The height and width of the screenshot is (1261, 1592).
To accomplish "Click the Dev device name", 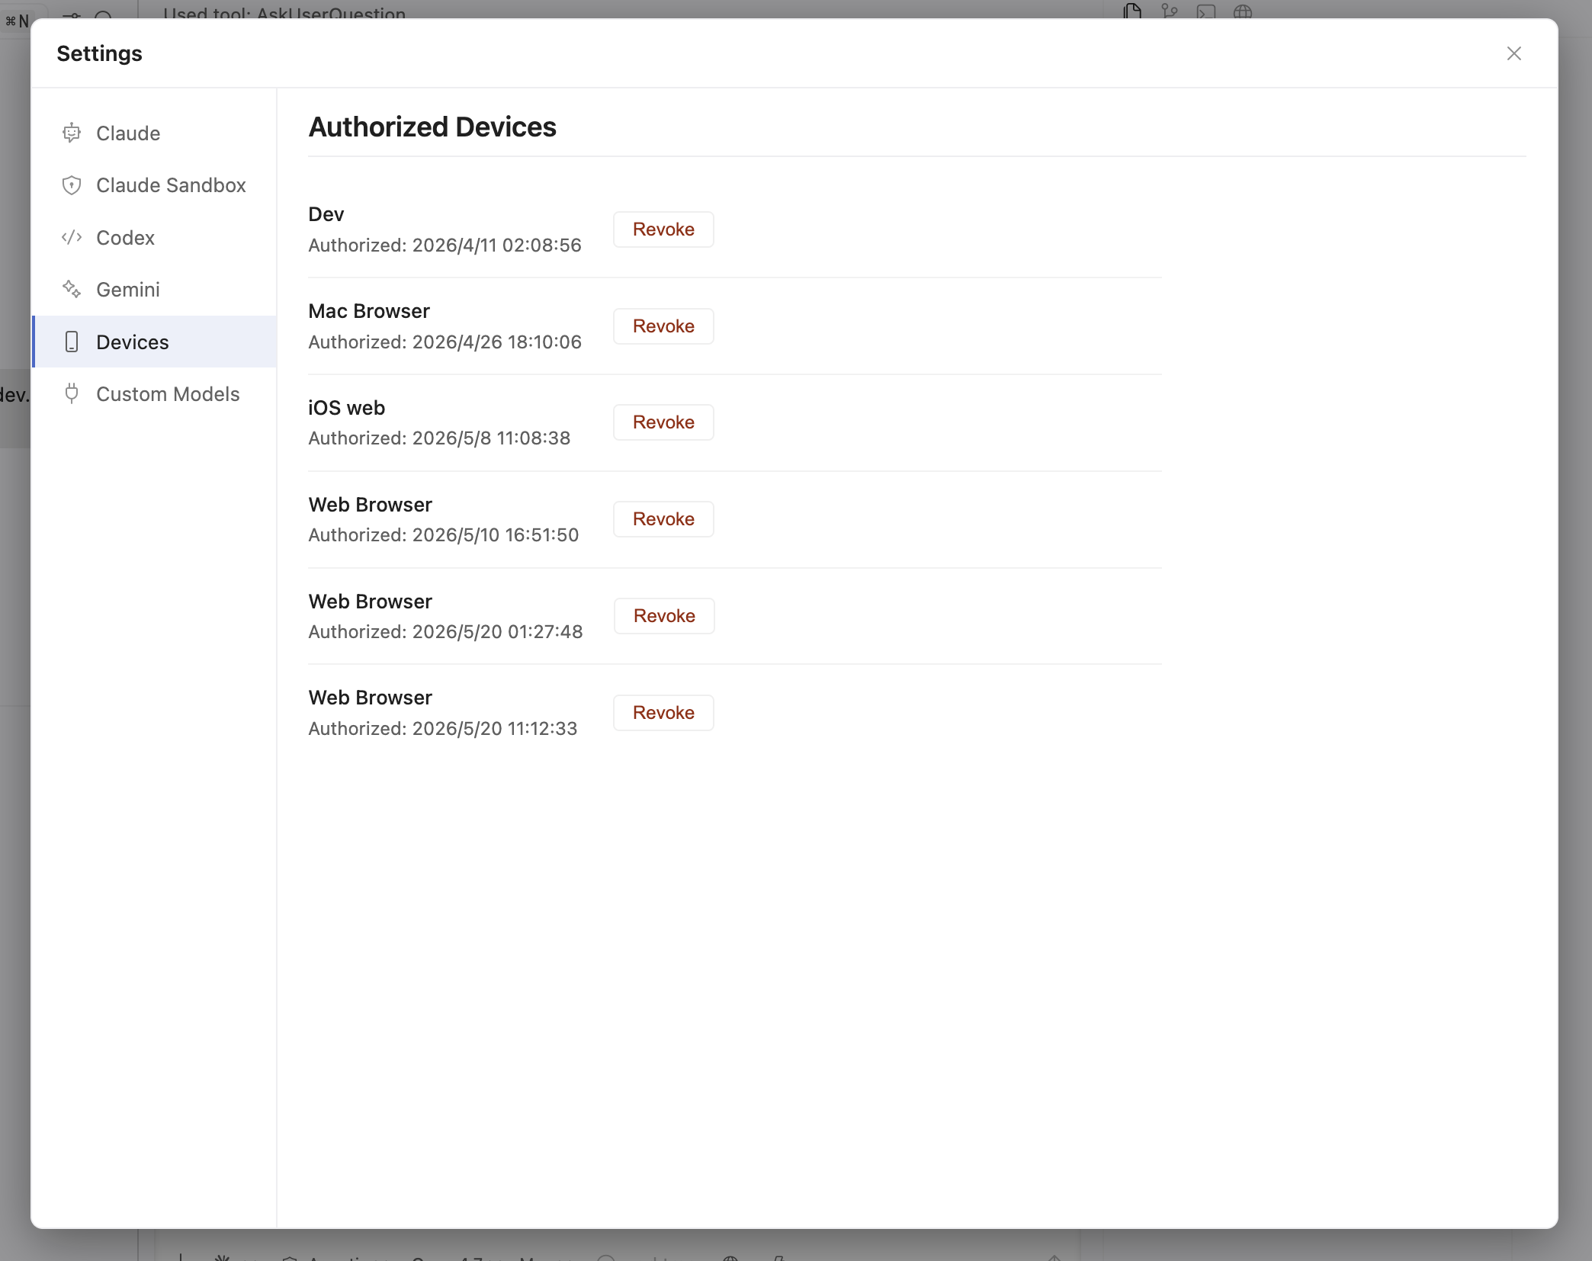I will 326,214.
